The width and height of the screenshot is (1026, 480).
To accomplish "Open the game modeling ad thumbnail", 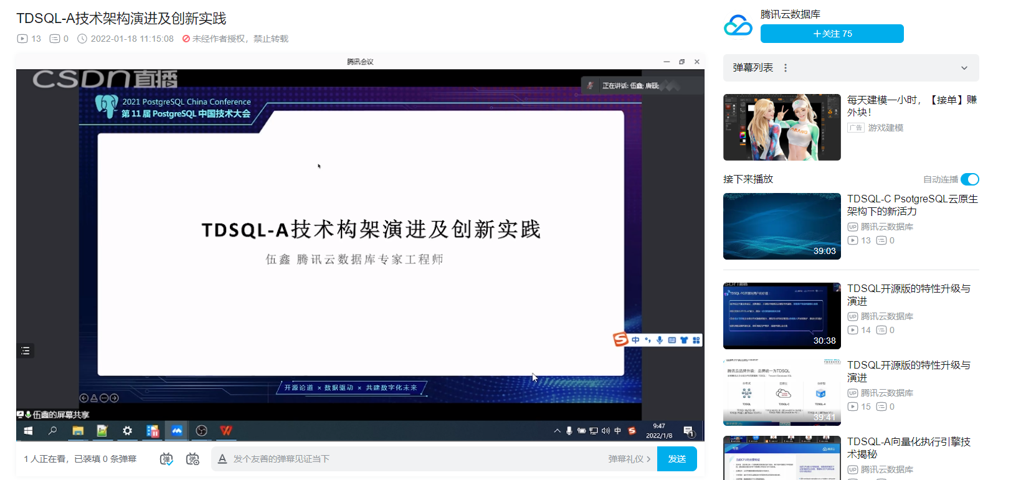I will coord(782,127).
